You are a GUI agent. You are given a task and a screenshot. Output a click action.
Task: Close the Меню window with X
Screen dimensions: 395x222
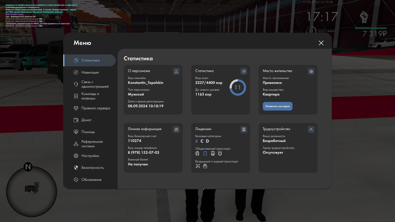tap(321, 43)
